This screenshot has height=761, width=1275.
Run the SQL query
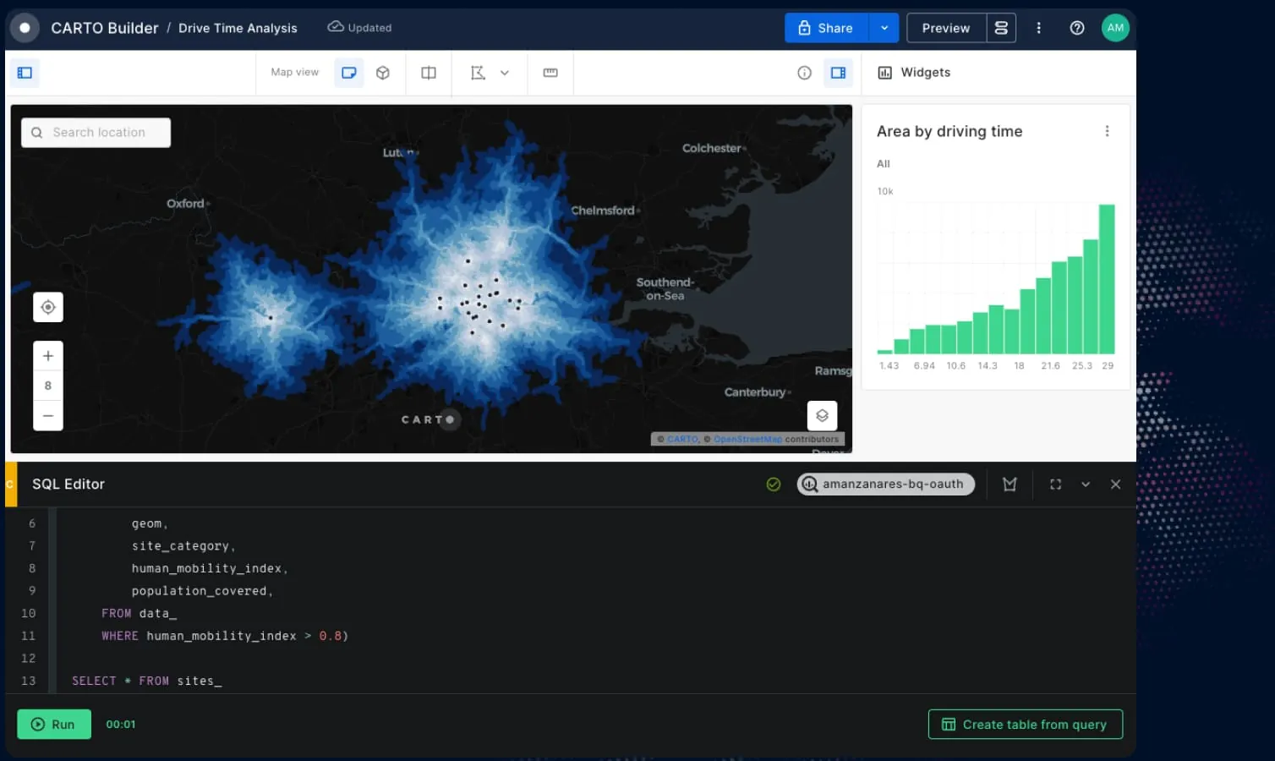(53, 724)
